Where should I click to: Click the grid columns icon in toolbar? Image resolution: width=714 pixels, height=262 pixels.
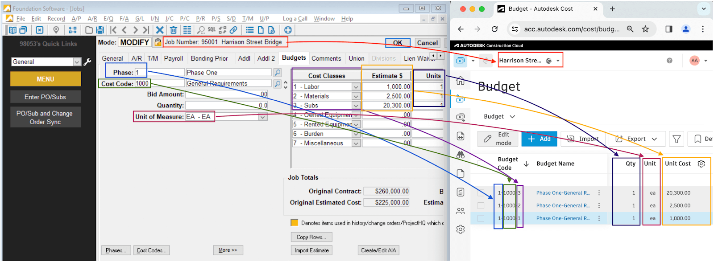click(x=187, y=30)
